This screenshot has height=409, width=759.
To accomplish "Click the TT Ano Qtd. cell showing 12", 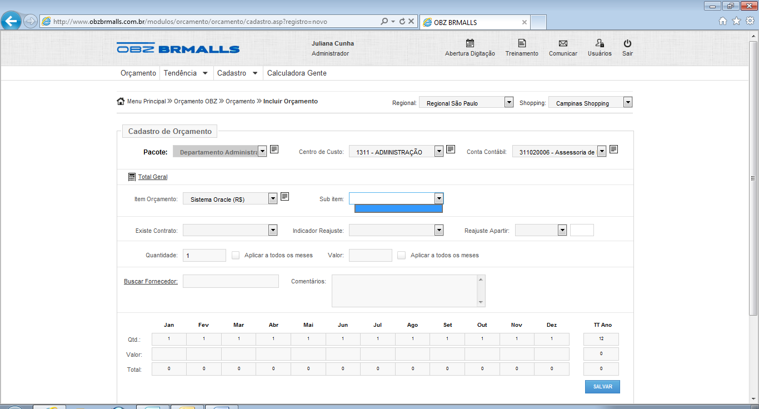I will pyautogui.click(x=601, y=339).
